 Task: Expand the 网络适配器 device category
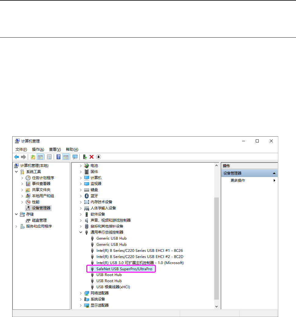click(x=81, y=293)
